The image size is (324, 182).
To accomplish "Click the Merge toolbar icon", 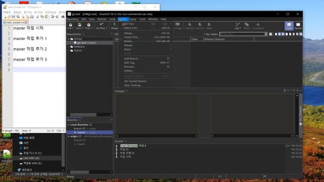I will (x=114, y=25).
